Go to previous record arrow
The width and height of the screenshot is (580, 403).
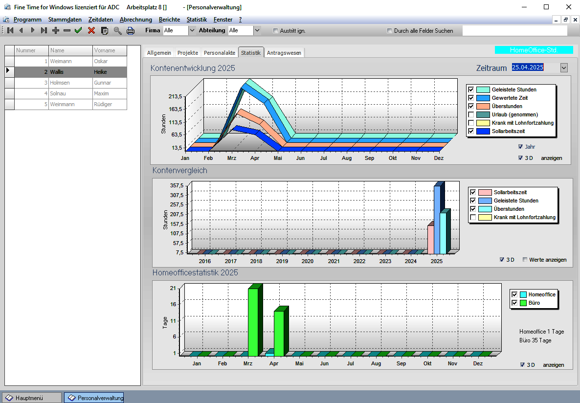pos(21,30)
